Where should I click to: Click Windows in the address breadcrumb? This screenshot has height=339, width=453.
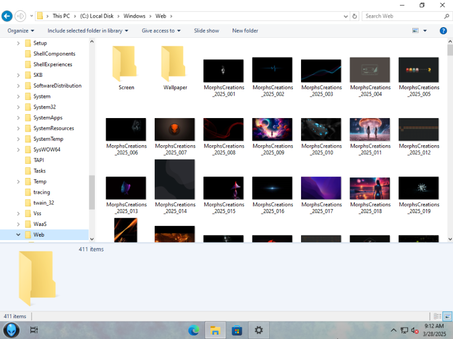pos(134,16)
